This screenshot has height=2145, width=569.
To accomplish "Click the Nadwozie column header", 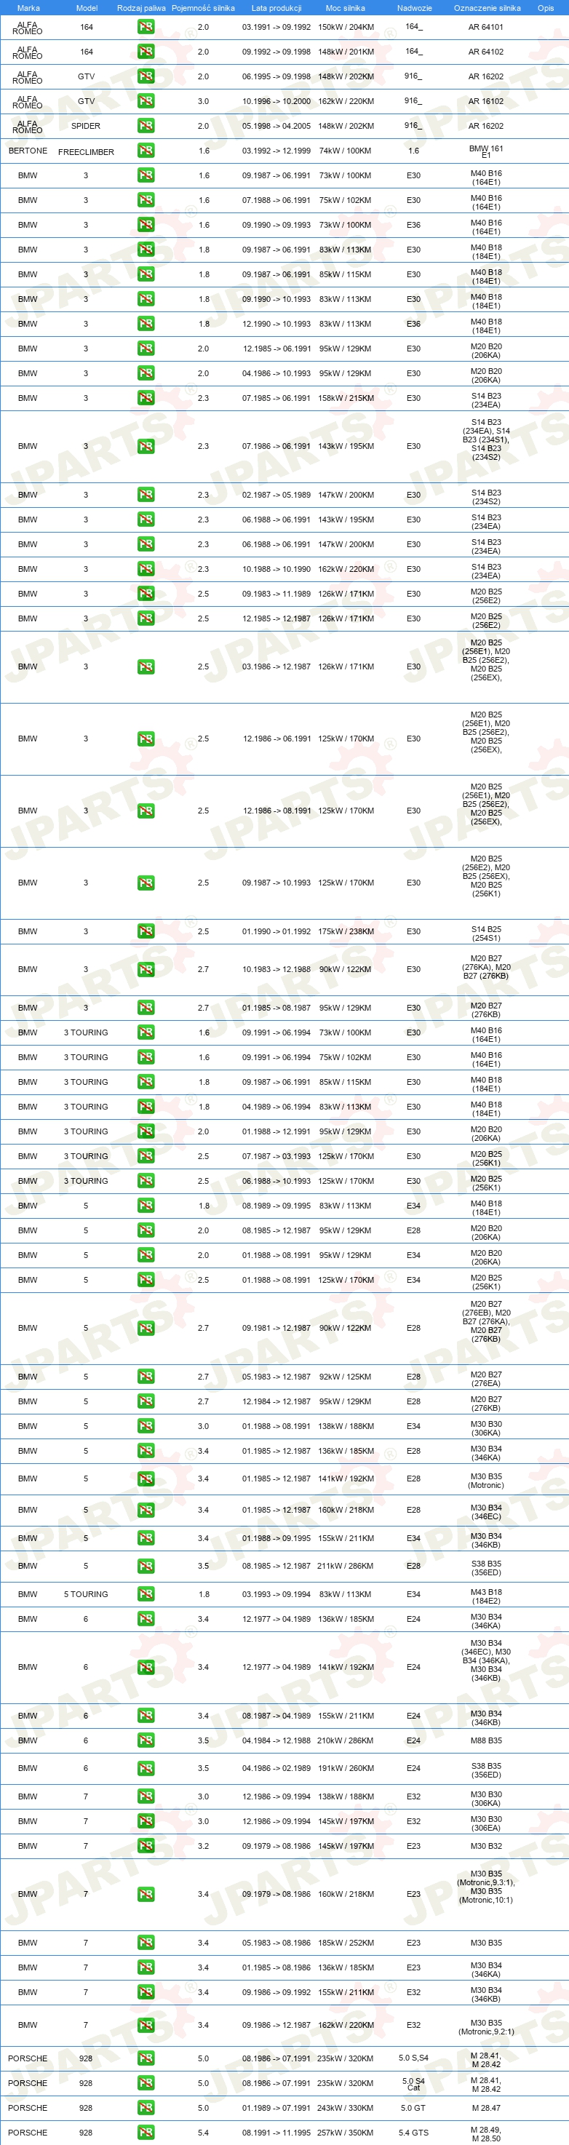I will [x=414, y=8].
